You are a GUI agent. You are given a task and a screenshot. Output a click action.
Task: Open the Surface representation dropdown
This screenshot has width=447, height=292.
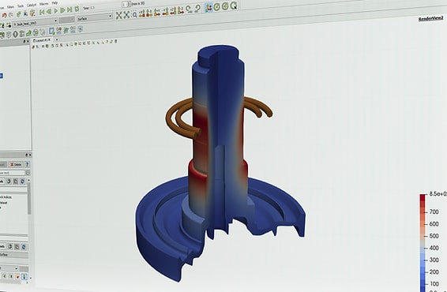click(94, 17)
